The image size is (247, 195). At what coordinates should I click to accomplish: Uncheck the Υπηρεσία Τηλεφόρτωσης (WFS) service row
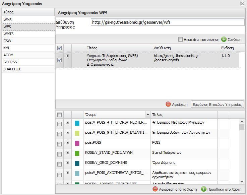[59, 60]
